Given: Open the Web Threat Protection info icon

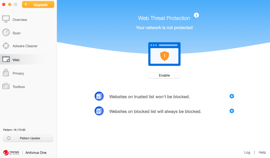Looking at the screenshot, I should pyautogui.click(x=196, y=15).
